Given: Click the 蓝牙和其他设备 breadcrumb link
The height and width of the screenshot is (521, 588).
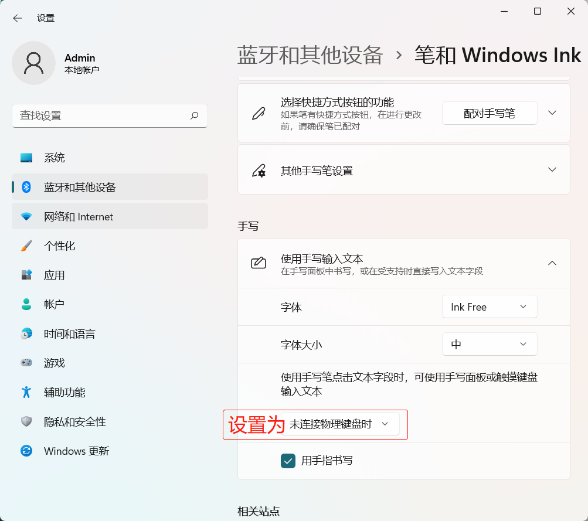Looking at the screenshot, I should (x=310, y=55).
